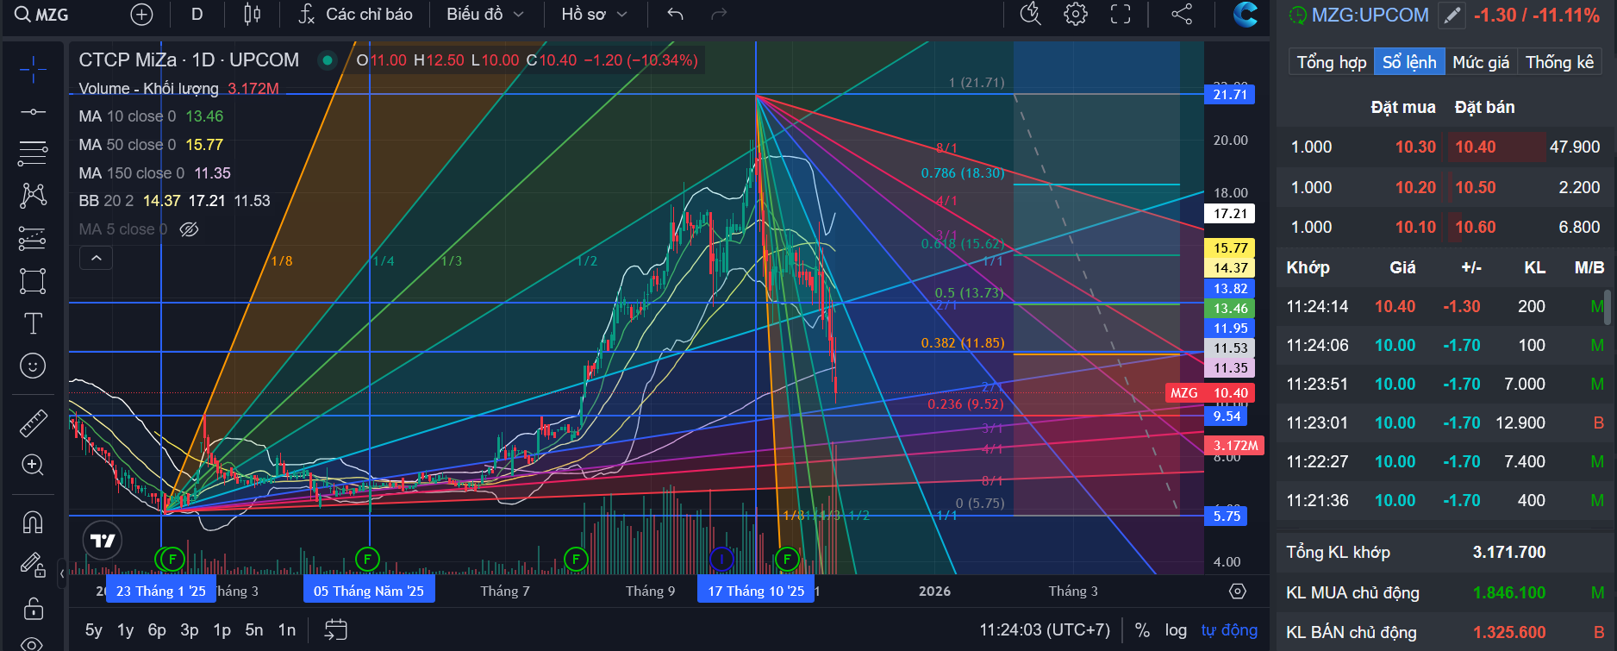Edit the MZG:UPCOM symbol with pencil icon
Viewport: 1617px width, 651px height.
(1452, 15)
